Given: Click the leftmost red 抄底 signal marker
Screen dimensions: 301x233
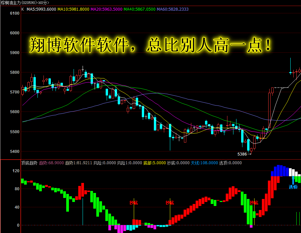Looking at the screenshot, I should (x=133, y=203).
